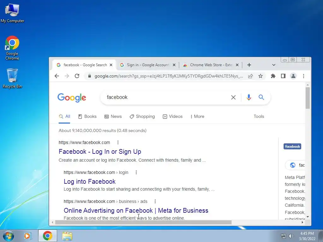Click the scroll down arrow

click(x=308, y=217)
